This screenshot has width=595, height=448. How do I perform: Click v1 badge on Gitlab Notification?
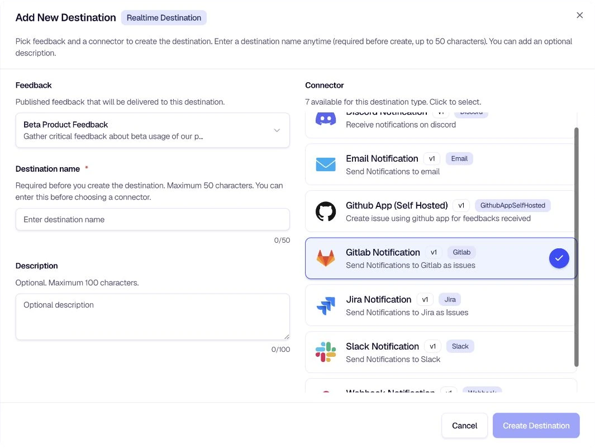434,252
